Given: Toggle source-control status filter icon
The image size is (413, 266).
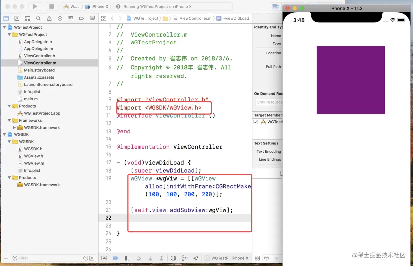Looking at the screenshot, I should point(92,258).
